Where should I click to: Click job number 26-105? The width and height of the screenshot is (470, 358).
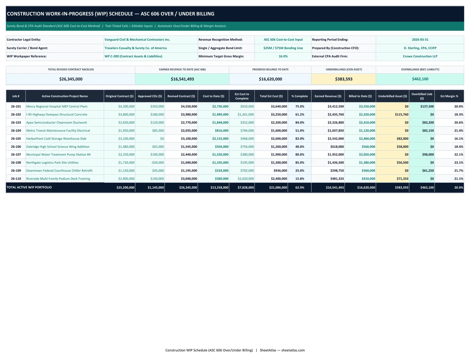tap(16, 139)
